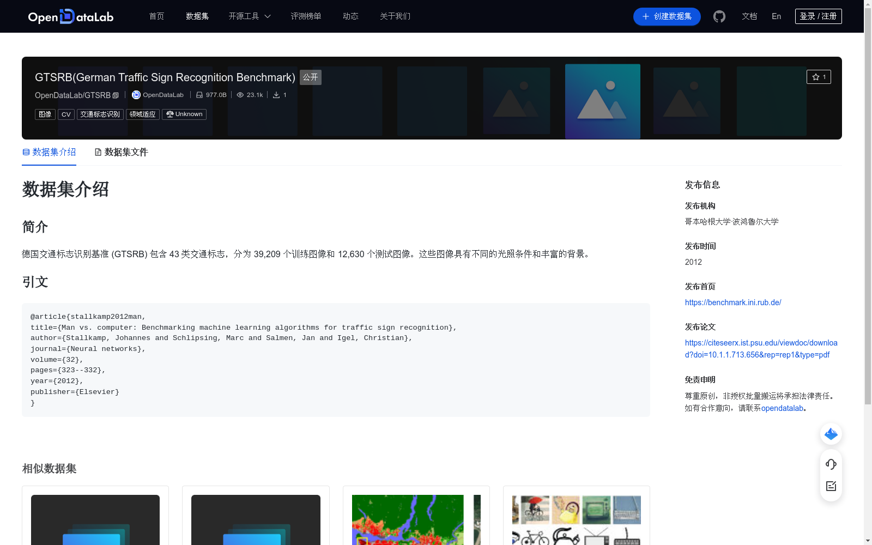Click the 登录 / 注册 button
872x545 pixels.
(818, 16)
